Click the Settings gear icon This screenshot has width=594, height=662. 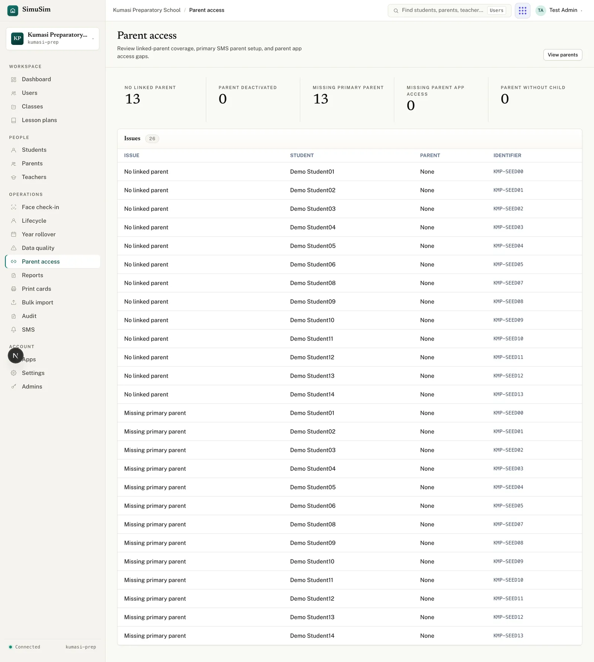point(14,373)
